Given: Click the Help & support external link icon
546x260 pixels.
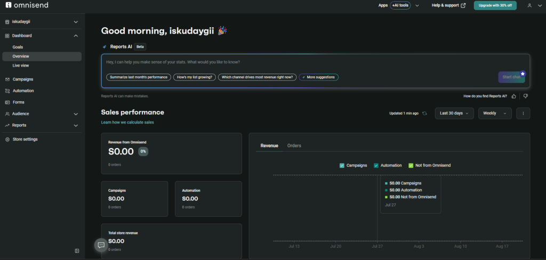Looking at the screenshot, I should coord(463,5).
